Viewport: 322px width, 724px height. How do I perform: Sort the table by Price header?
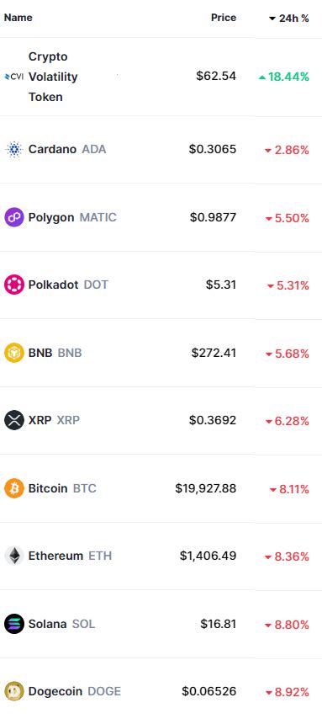tap(224, 18)
